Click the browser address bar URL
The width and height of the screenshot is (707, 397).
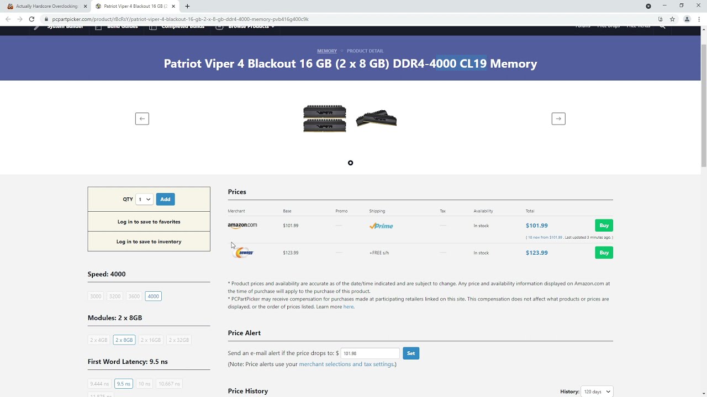[180, 19]
